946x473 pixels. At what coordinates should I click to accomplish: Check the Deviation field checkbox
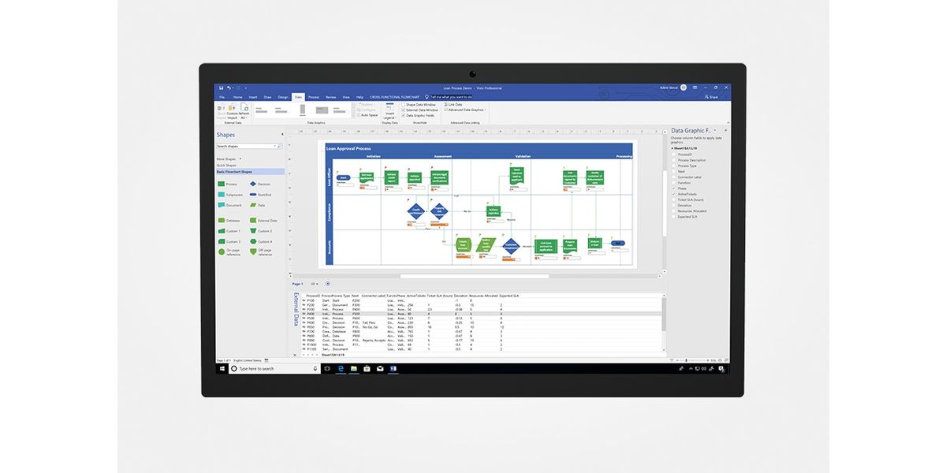(673, 205)
